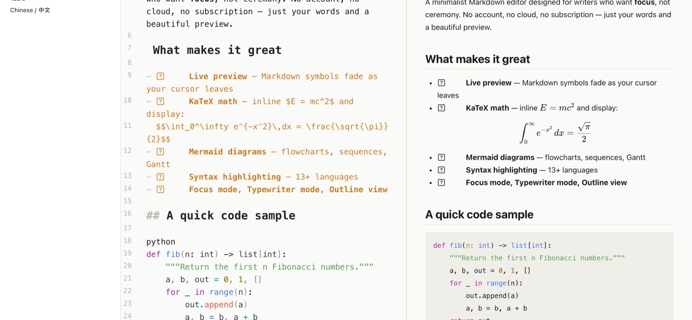Click line number 16 in the editor gutter
Screen dimensions: 692x320
click(127, 213)
